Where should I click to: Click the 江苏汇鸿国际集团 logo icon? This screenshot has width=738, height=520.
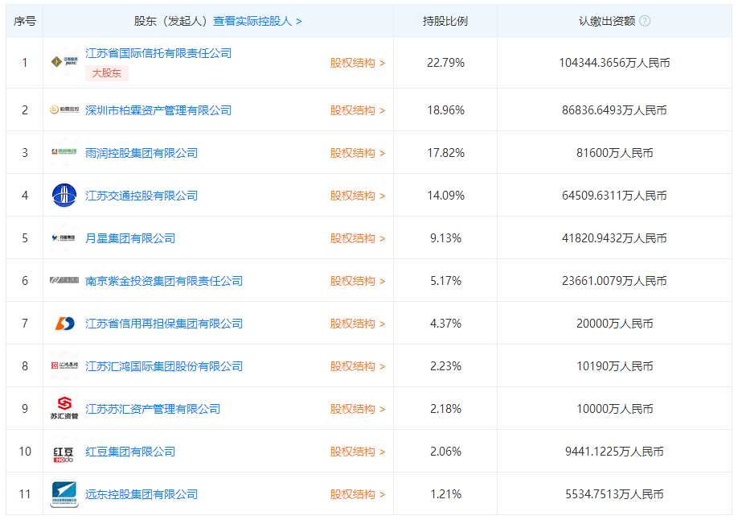(64, 365)
